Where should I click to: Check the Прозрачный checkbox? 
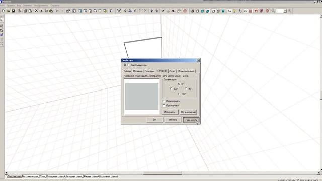pos(164,105)
